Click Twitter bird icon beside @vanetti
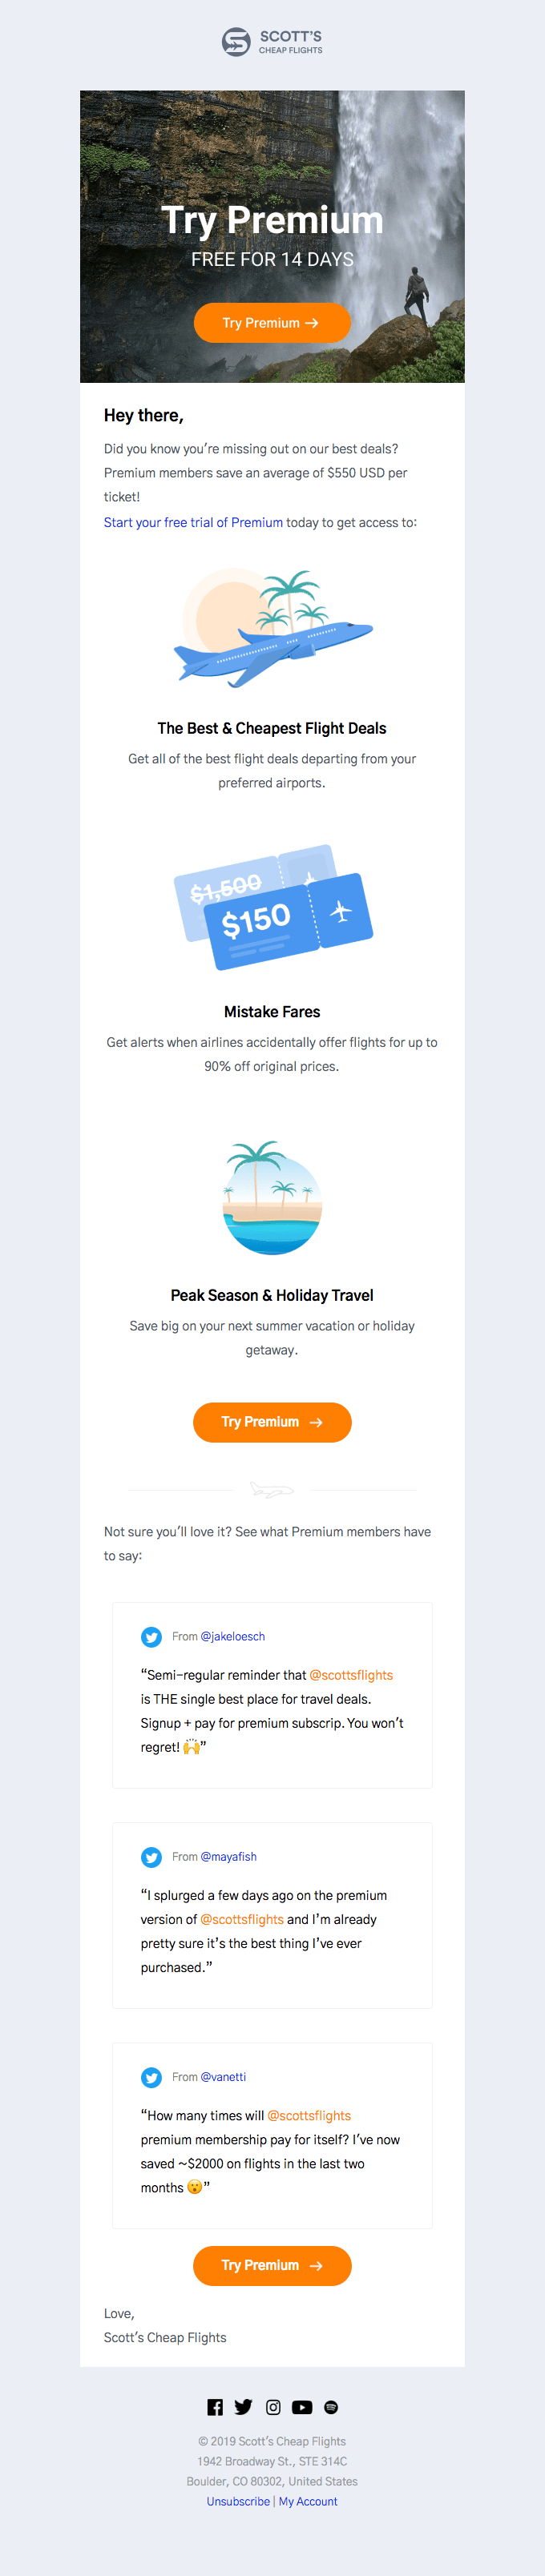This screenshot has height=2576, width=545. pyautogui.click(x=152, y=2077)
